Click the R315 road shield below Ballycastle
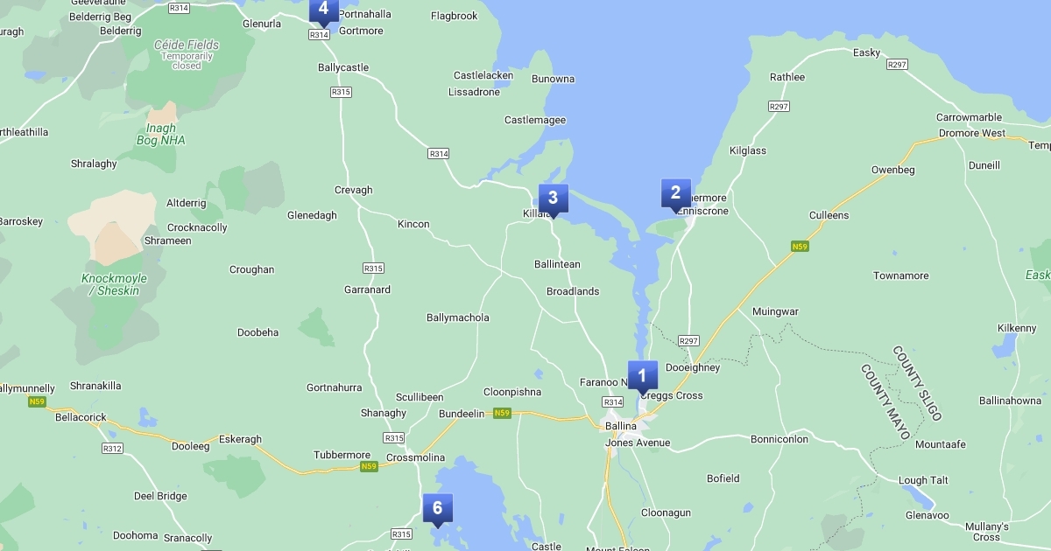Screen dimensions: 1051x551 [342, 92]
